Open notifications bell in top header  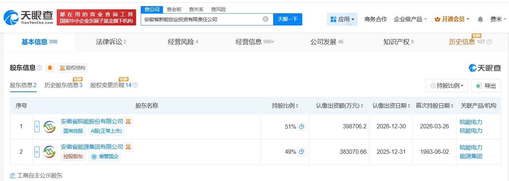[x=480, y=19]
